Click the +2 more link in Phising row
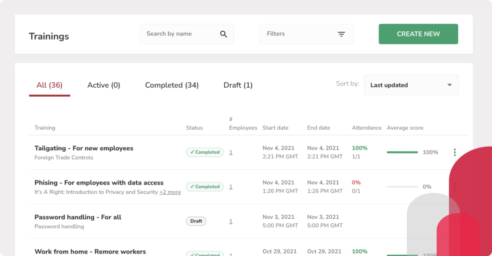 coord(170,192)
